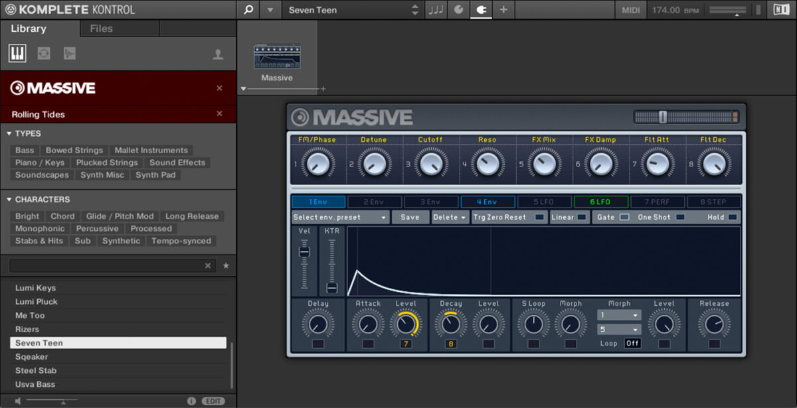Viewport: 797px width, 408px height.
Task: Select the Tempo-synced character tag
Action: [181, 241]
